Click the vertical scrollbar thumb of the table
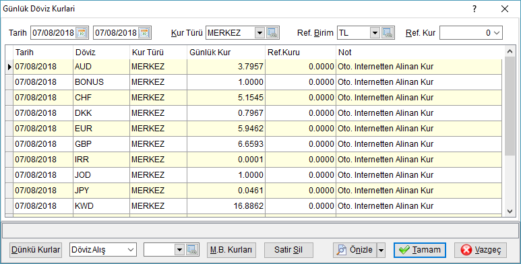 coord(510,106)
